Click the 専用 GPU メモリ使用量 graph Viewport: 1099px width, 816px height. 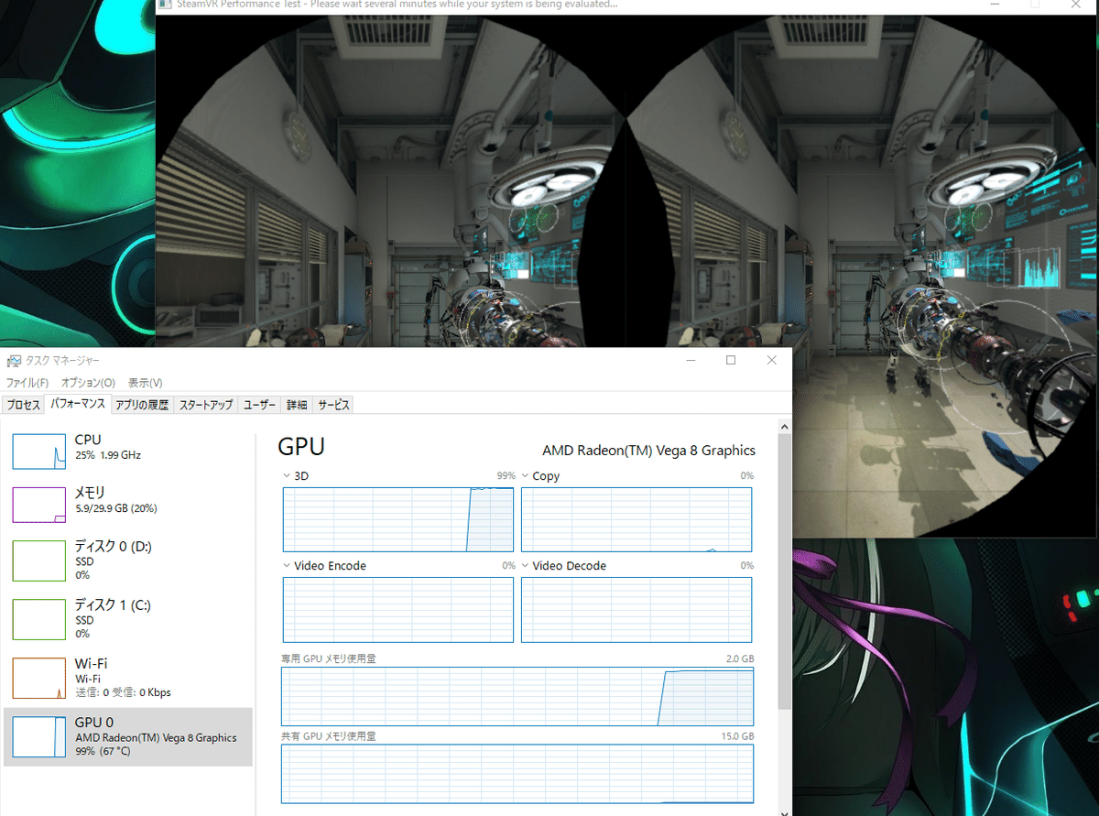(517, 696)
